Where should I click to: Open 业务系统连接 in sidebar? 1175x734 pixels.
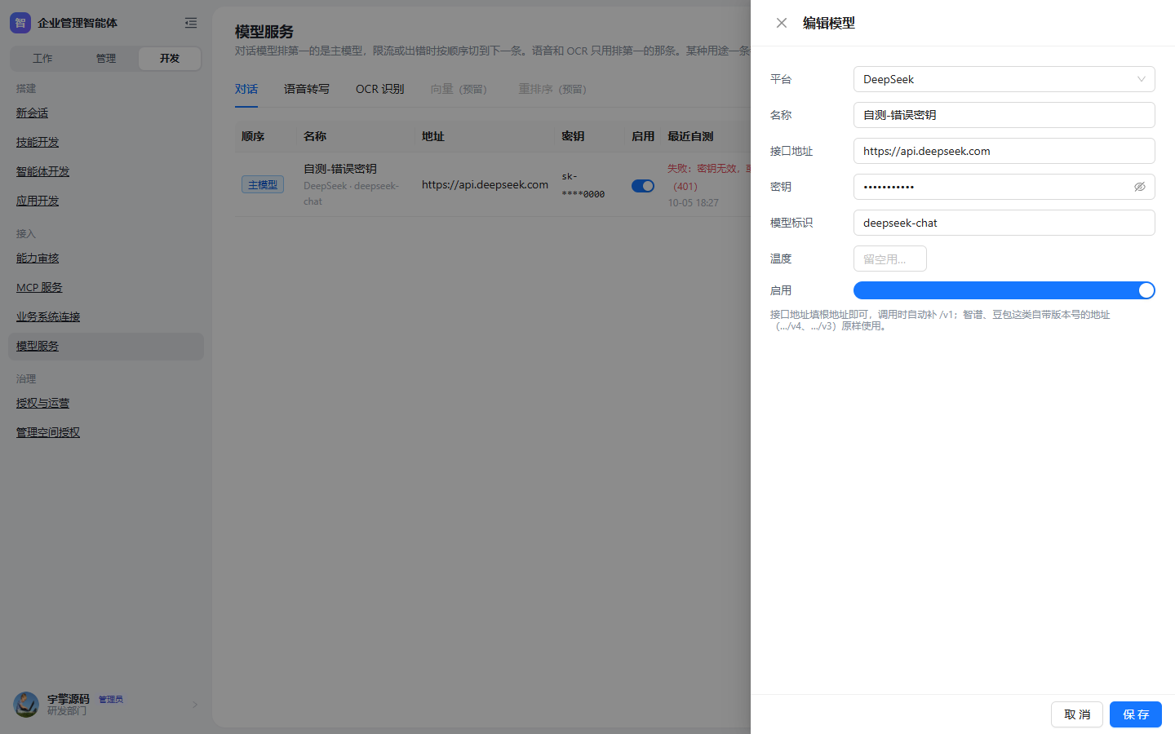coord(48,317)
